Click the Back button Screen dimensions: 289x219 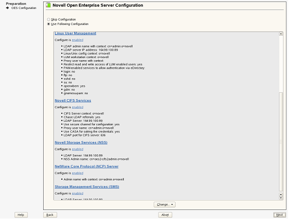click(x=50, y=215)
